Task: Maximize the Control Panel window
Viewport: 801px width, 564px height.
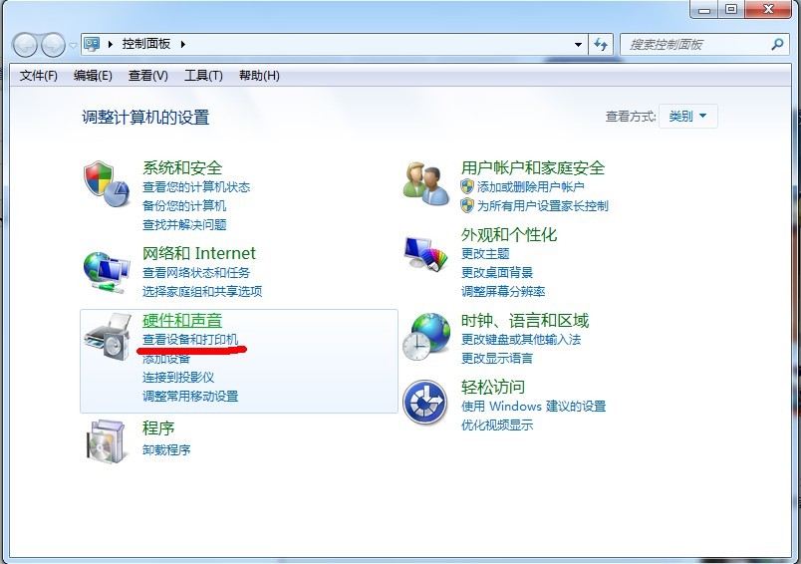Action: [731, 9]
